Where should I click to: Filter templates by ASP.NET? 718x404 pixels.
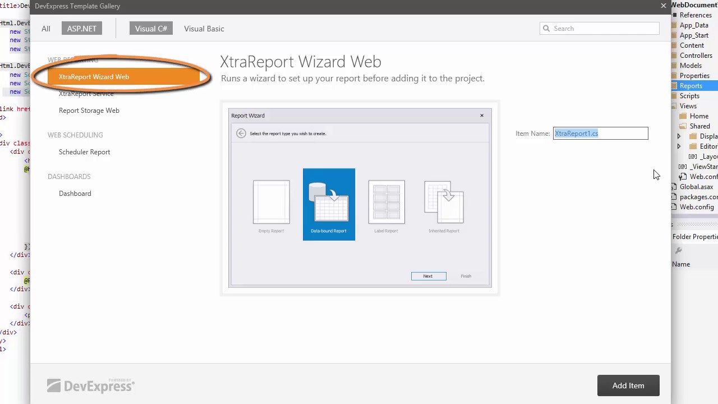pyautogui.click(x=82, y=29)
